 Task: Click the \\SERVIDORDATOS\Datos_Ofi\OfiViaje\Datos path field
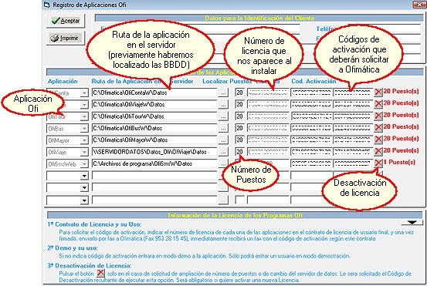click(154, 152)
